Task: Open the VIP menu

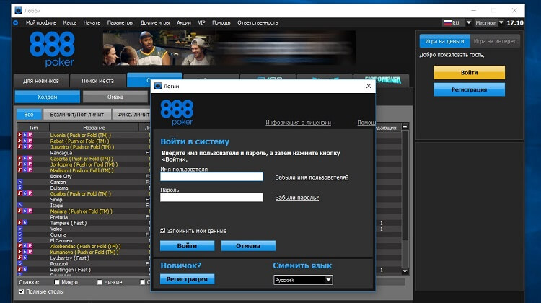Action: 201,23
